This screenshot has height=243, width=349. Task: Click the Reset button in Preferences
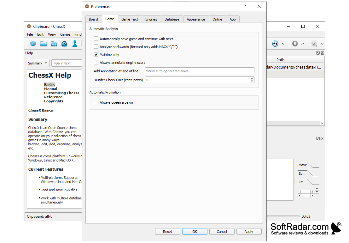click(168, 232)
